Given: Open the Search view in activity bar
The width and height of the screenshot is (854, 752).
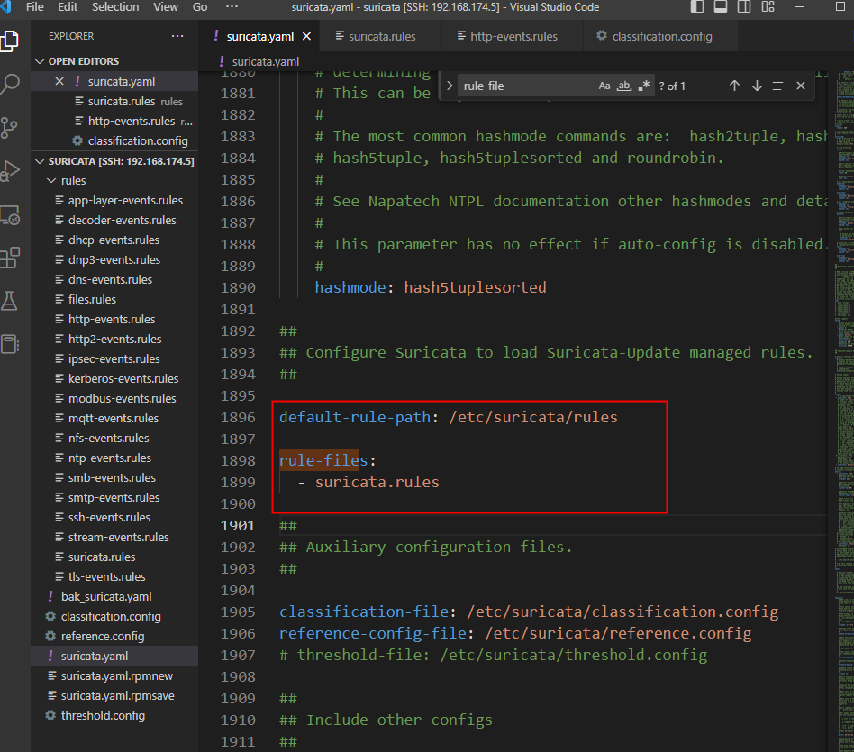Looking at the screenshot, I should pyautogui.click(x=10, y=85).
